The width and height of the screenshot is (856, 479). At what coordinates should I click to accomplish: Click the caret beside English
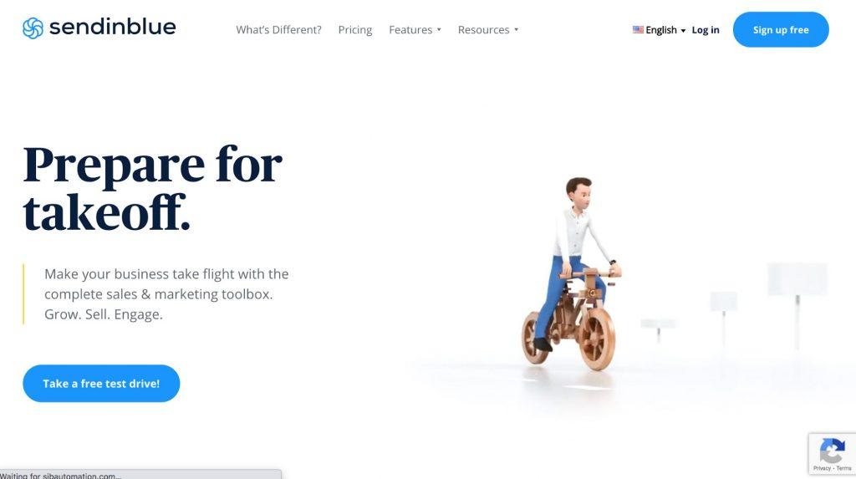(x=683, y=31)
